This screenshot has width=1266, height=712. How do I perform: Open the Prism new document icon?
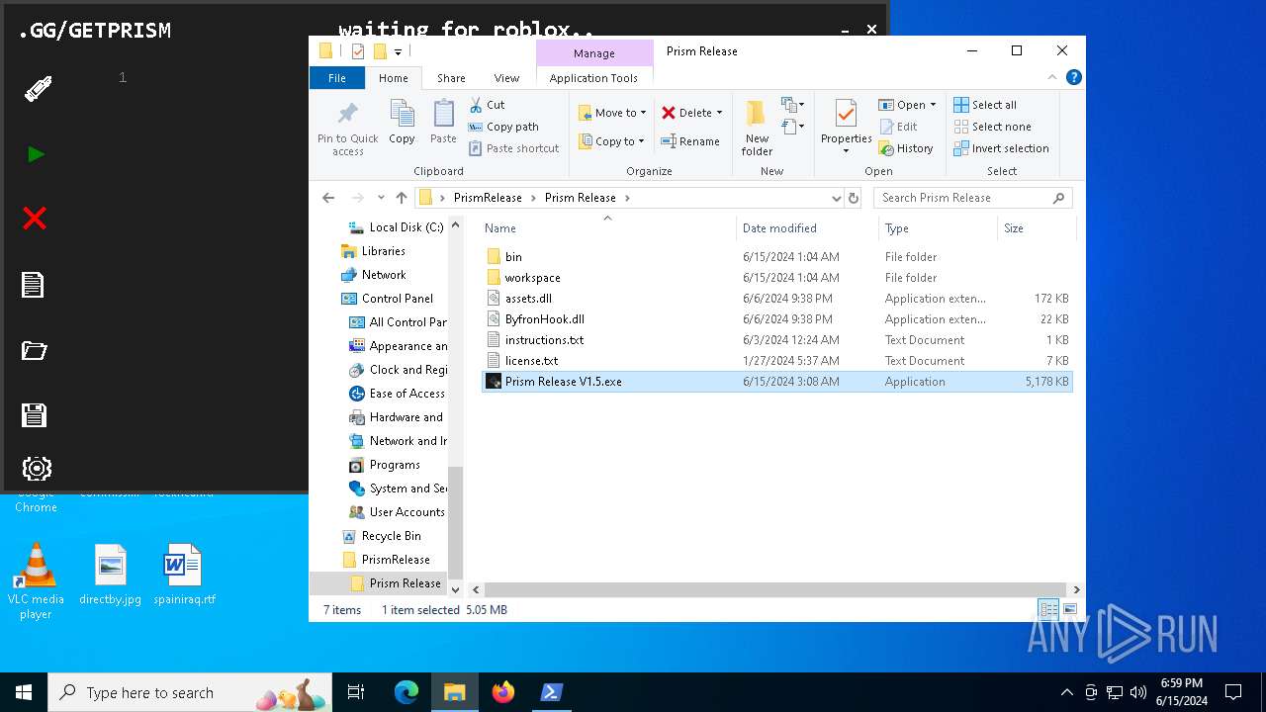point(33,285)
